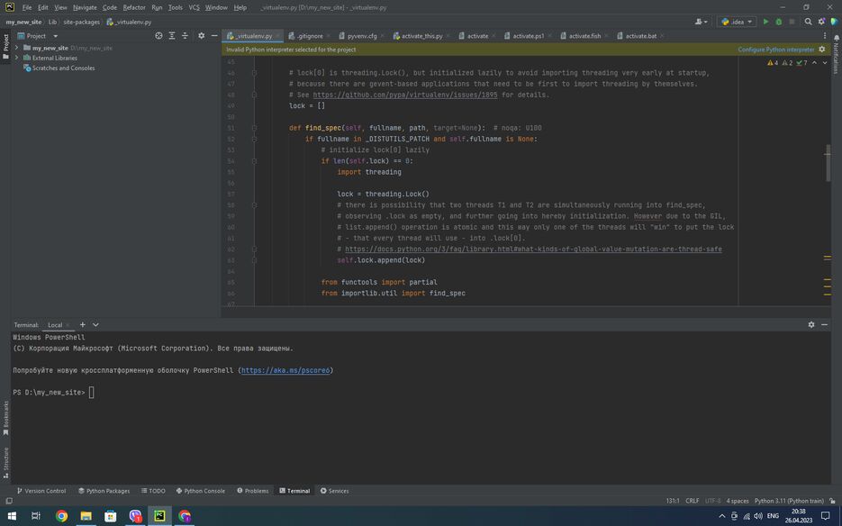Click Configure Python interpreter link
Screen dimensions: 842x526
click(776, 49)
